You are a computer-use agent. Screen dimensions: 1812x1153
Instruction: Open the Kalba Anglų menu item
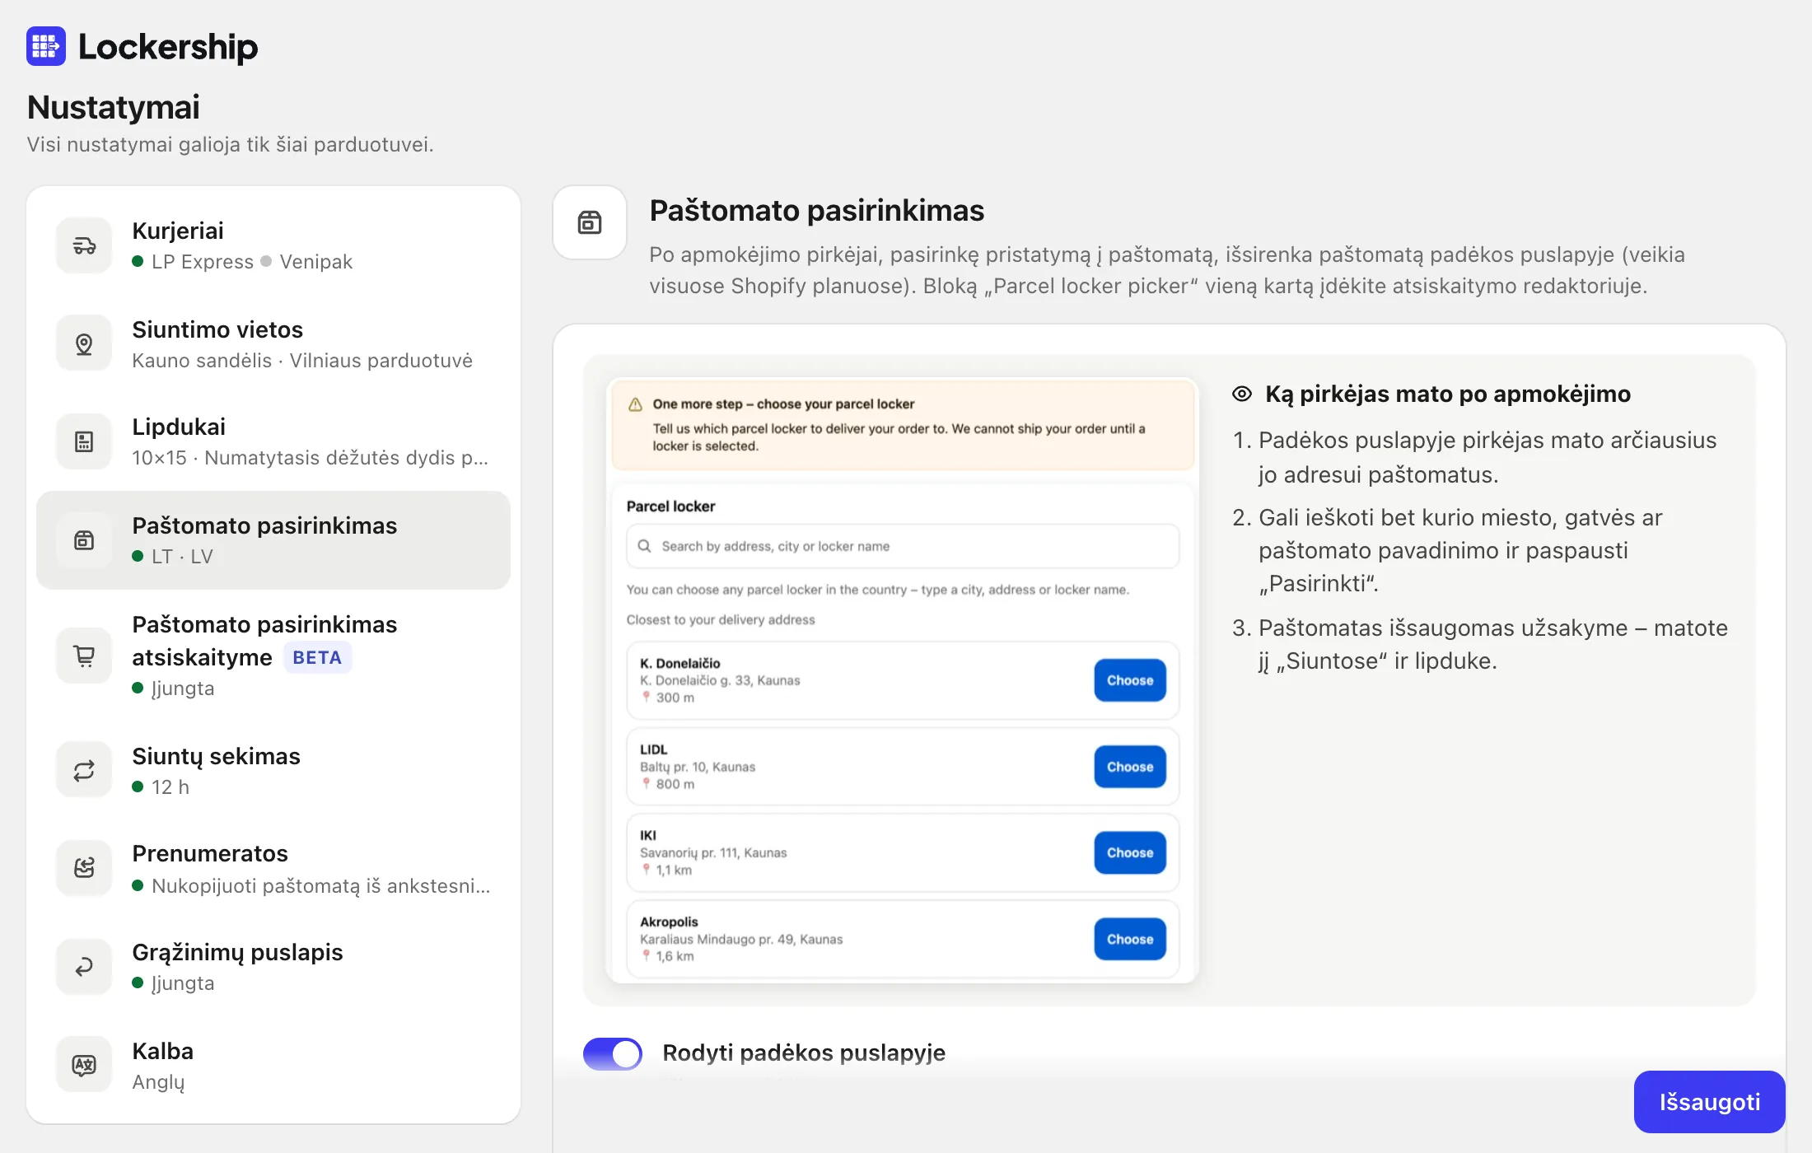(x=273, y=1065)
